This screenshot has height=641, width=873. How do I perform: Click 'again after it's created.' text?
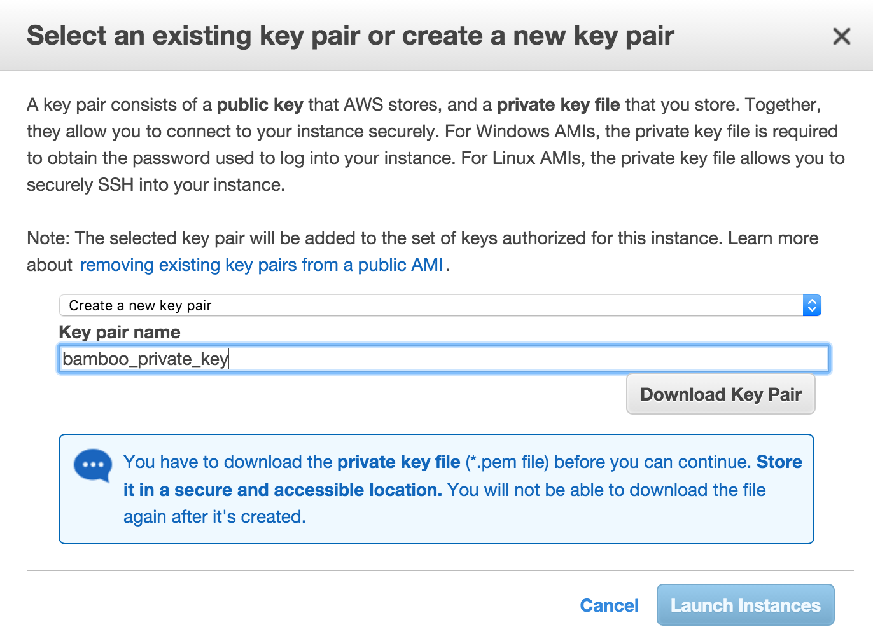point(214,517)
